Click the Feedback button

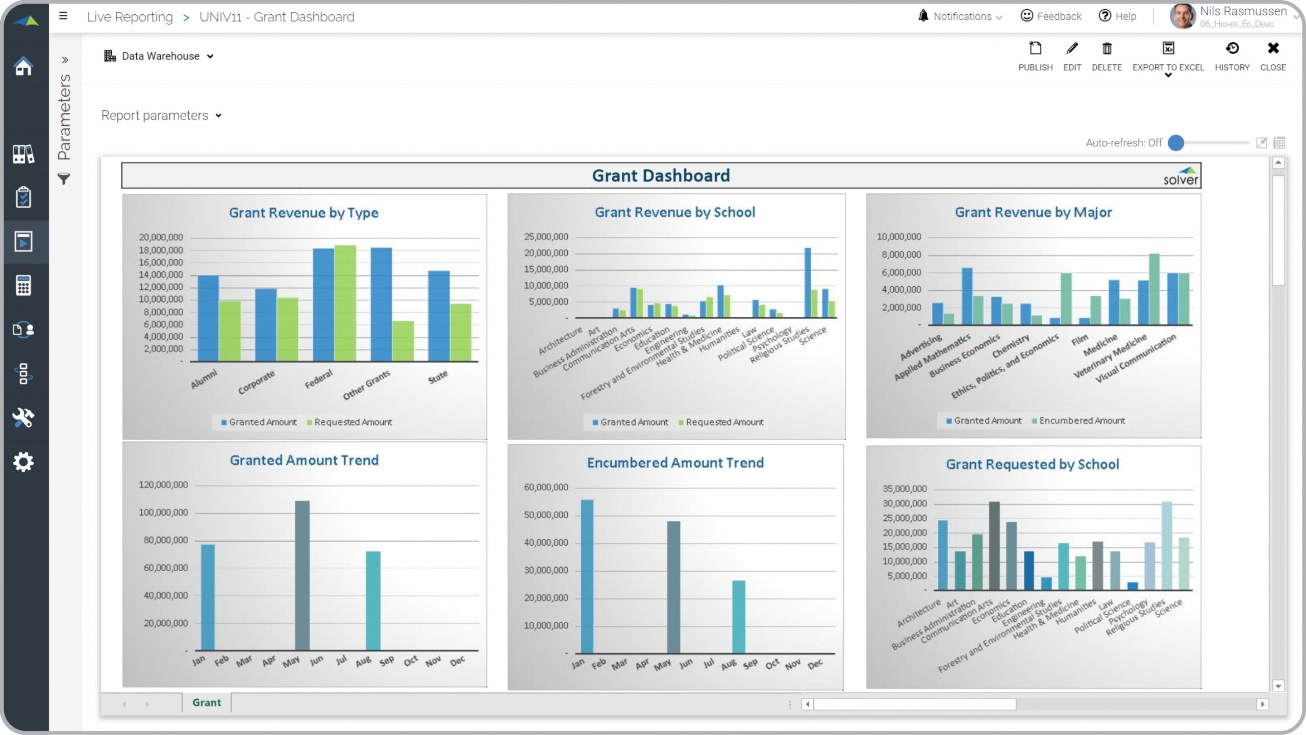pos(1051,16)
